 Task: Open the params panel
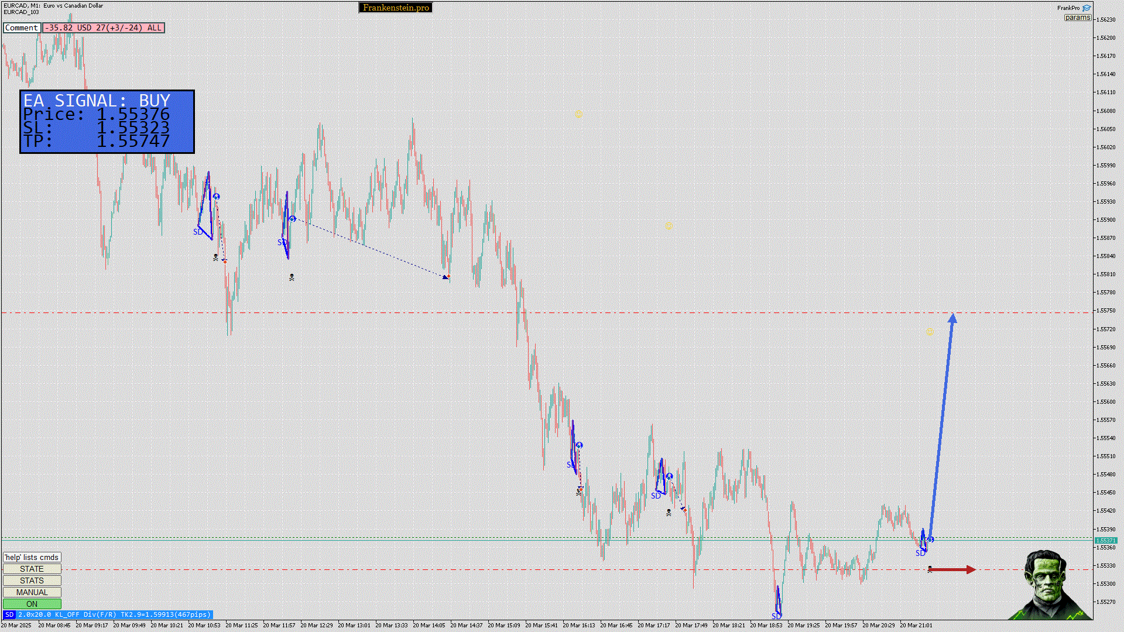[x=1077, y=18]
